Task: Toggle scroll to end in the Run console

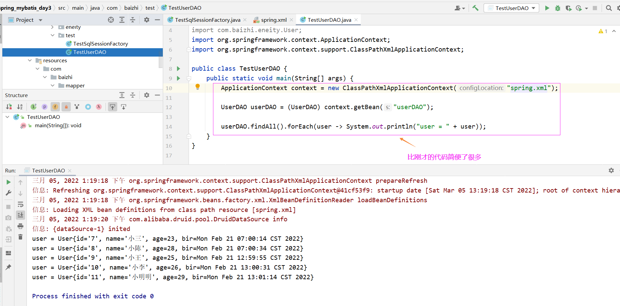Action: click(20, 215)
